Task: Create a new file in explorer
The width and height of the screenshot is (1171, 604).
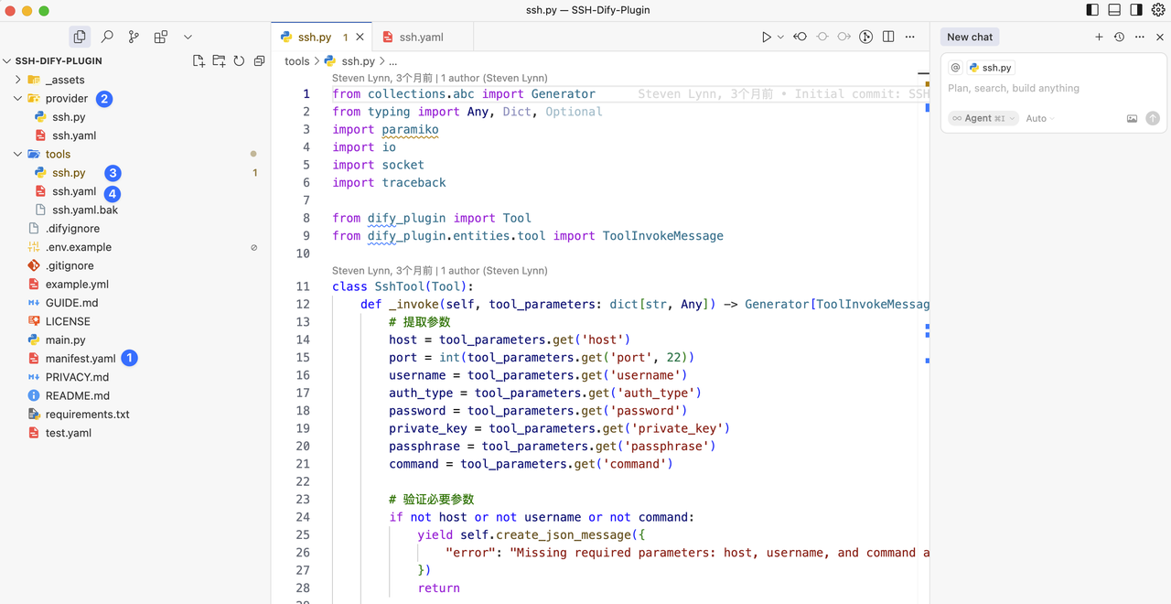Action: pos(199,60)
